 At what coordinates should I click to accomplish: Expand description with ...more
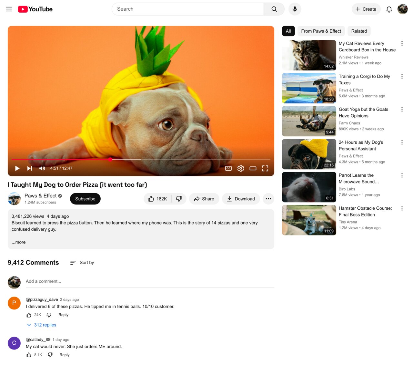pos(19,242)
